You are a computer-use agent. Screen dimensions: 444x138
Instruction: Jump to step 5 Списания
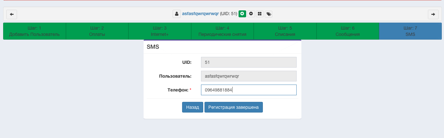coord(285,31)
